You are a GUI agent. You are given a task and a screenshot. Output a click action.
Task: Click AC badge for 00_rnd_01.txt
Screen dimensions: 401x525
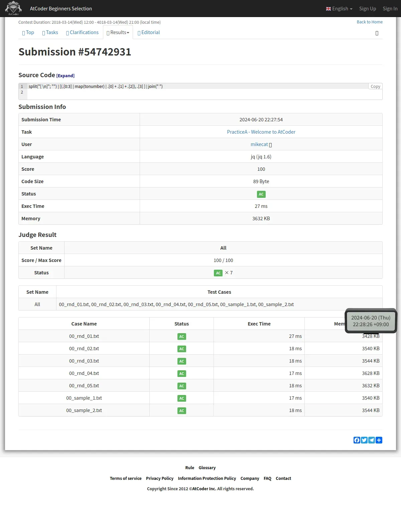point(181,337)
